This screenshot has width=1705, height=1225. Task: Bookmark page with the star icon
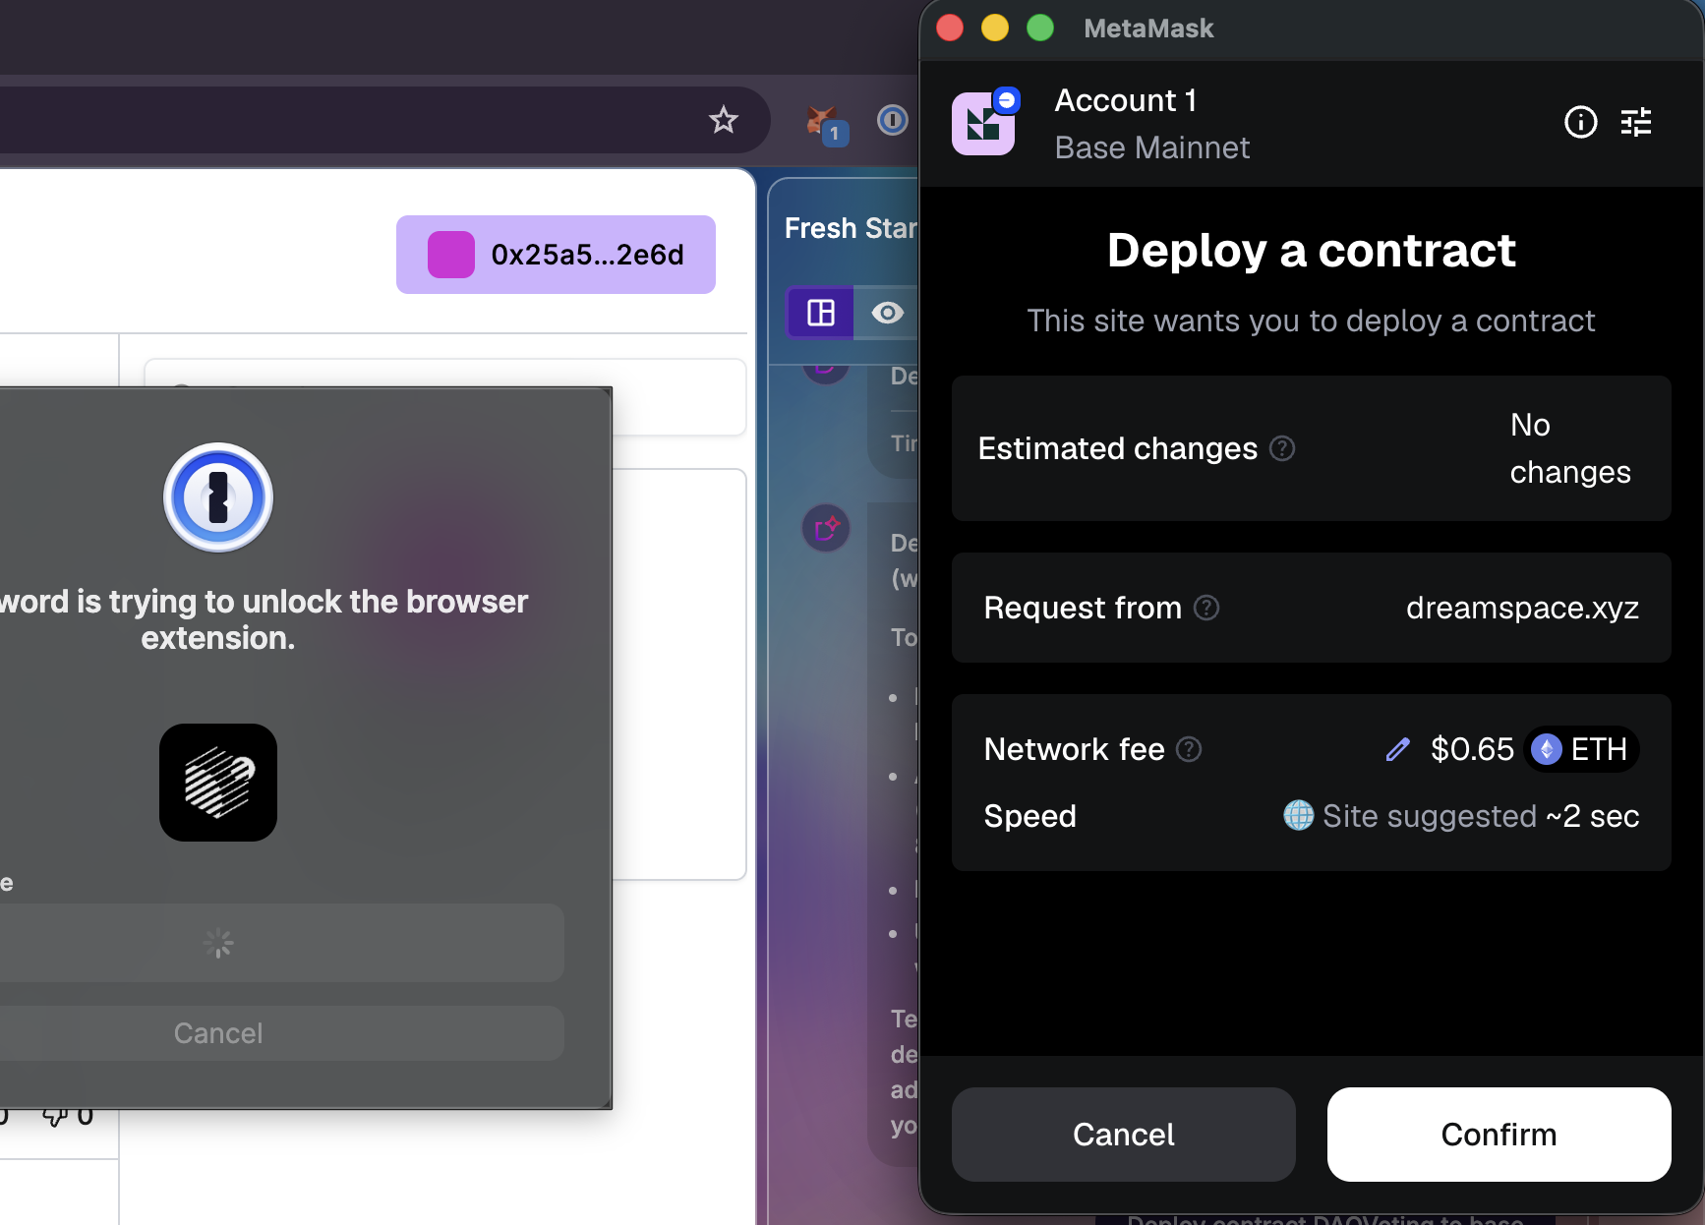point(724,120)
